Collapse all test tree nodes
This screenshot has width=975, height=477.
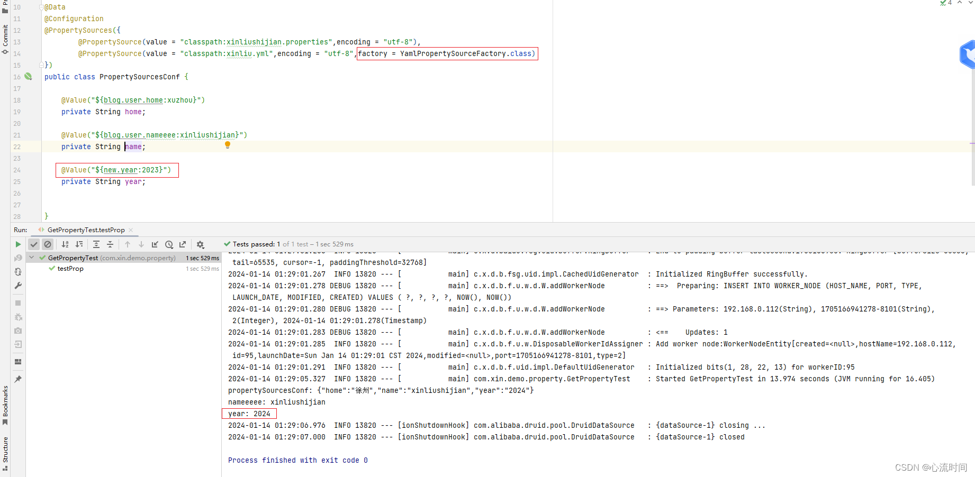110,244
